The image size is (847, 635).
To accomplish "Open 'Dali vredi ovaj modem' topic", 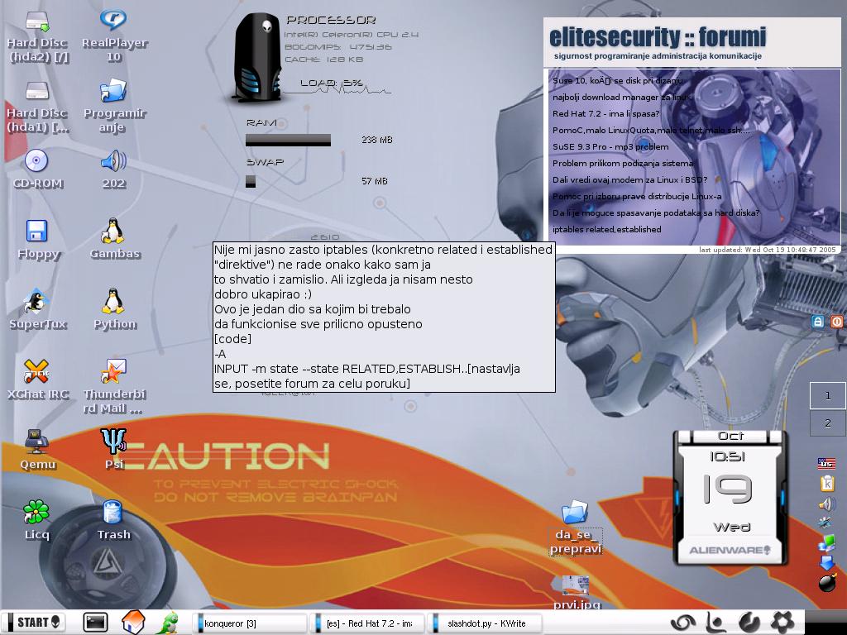I will pyautogui.click(x=629, y=179).
